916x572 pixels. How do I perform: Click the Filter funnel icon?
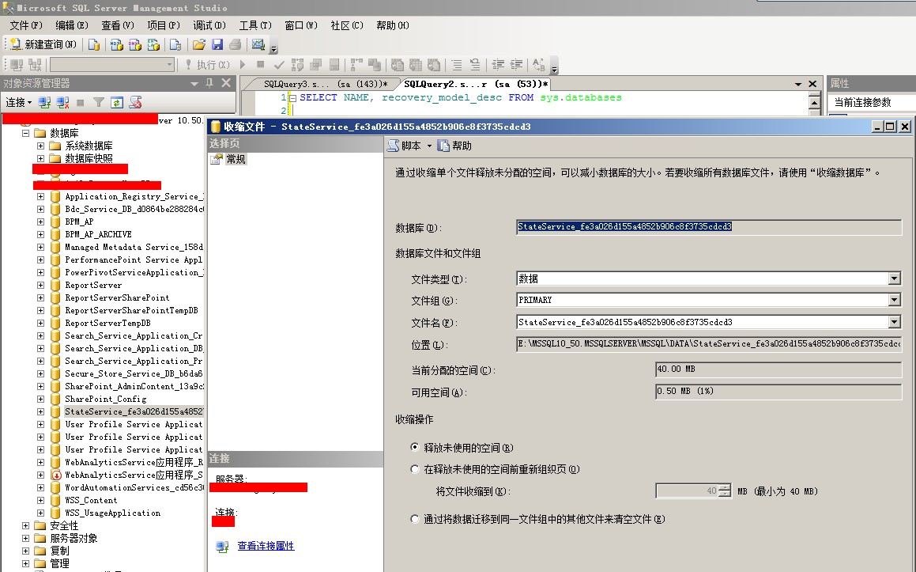point(99,103)
